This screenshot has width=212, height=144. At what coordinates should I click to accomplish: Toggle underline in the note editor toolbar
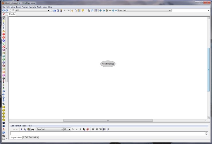80,129
